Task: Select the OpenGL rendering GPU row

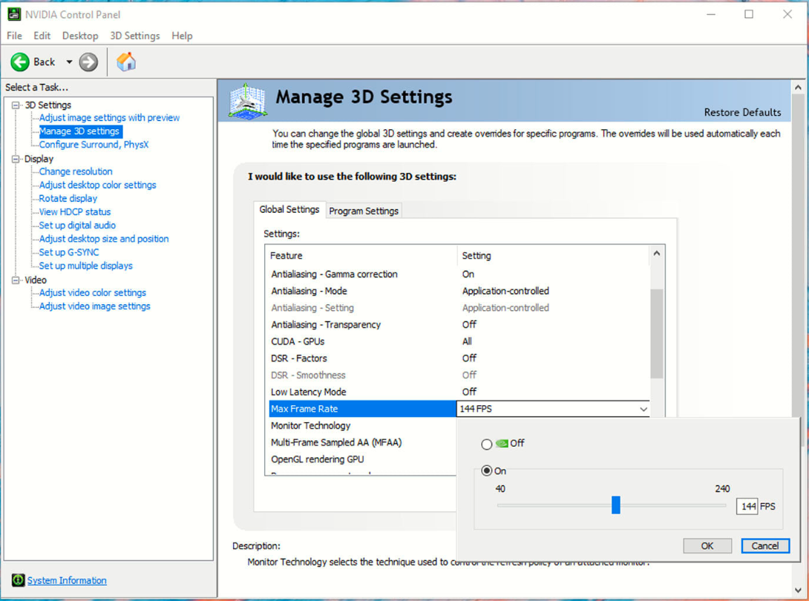Action: 362,459
